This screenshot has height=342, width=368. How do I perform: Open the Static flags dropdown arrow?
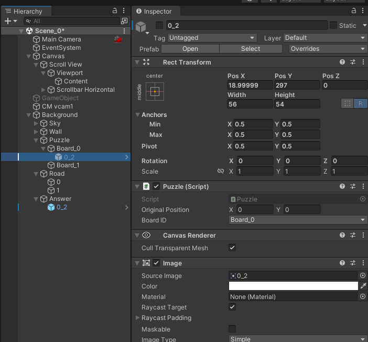click(364, 25)
